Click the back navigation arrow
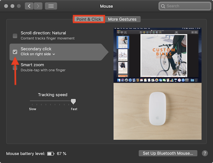The width and height of the screenshot is (213, 163). [29, 6]
